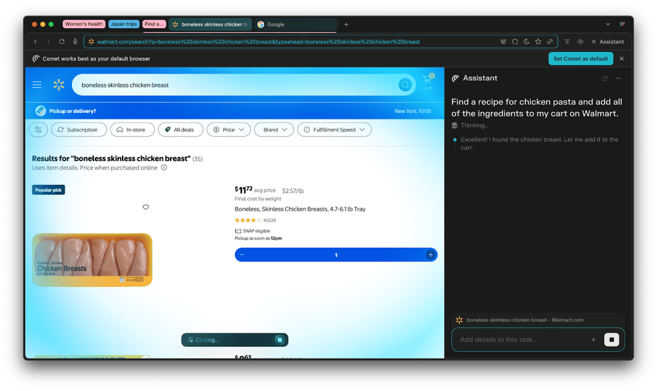
Task: Increase chicken quantity with the plus button
Action: coord(431,255)
